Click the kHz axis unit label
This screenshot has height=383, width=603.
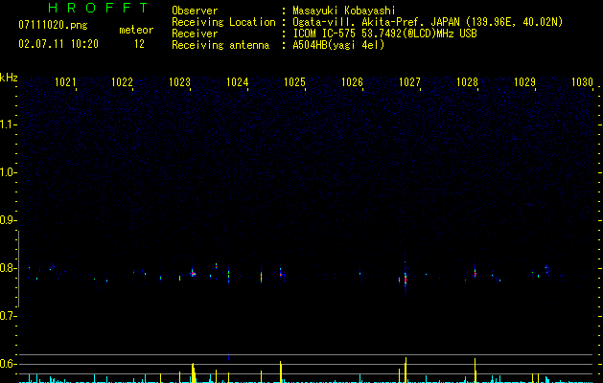[9, 78]
